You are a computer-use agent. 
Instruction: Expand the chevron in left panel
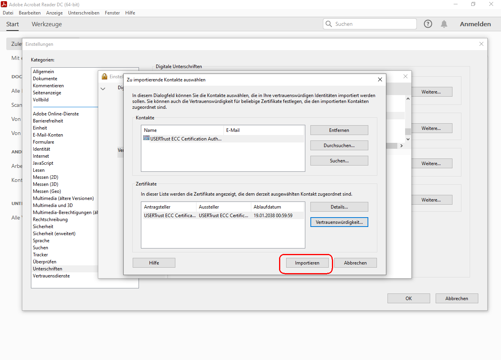tap(103, 89)
